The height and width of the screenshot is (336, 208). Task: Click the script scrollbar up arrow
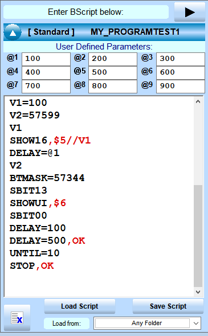pyautogui.click(x=198, y=101)
